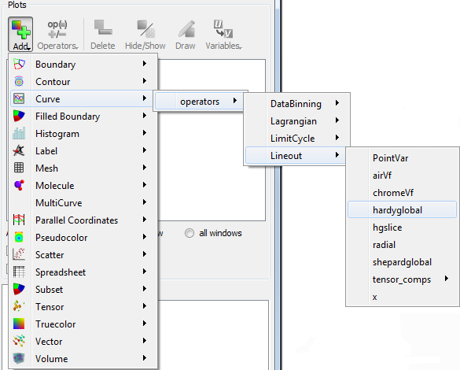Click the Draw toolbar icon
The height and width of the screenshot is (370, 460).
[x=186, y=29]
